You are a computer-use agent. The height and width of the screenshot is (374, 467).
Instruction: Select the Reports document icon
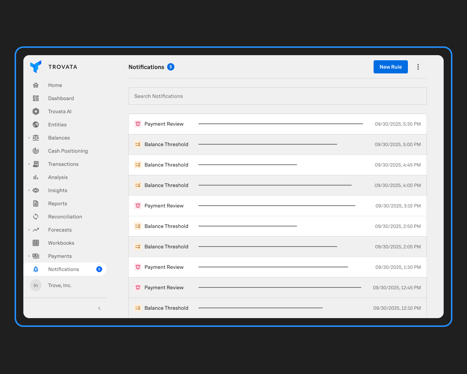35,203
